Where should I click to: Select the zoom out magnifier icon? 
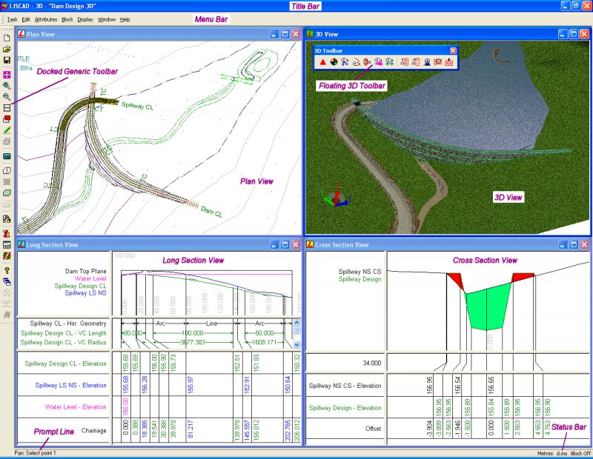(x=7, y=97)
